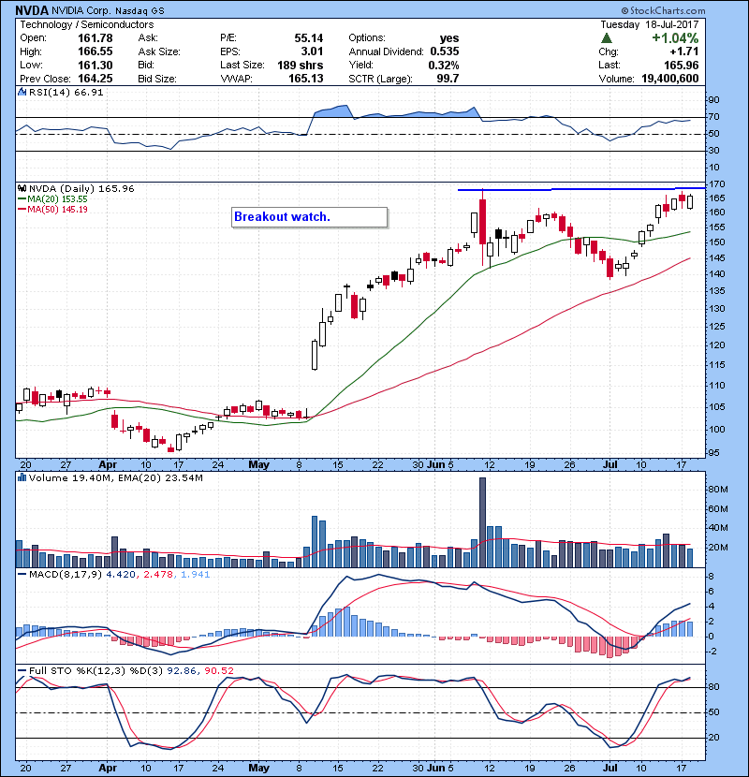Click the VWAP value 165.13

(x=306, y=79)
